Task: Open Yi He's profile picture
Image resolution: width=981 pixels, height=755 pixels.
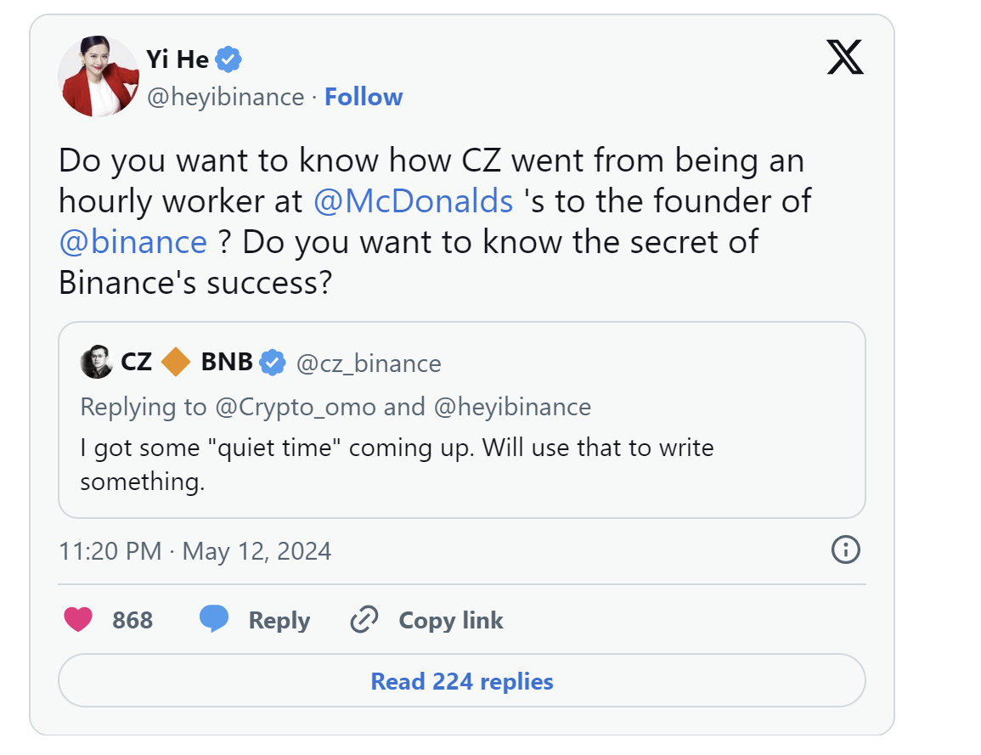Action: point(98,76)
